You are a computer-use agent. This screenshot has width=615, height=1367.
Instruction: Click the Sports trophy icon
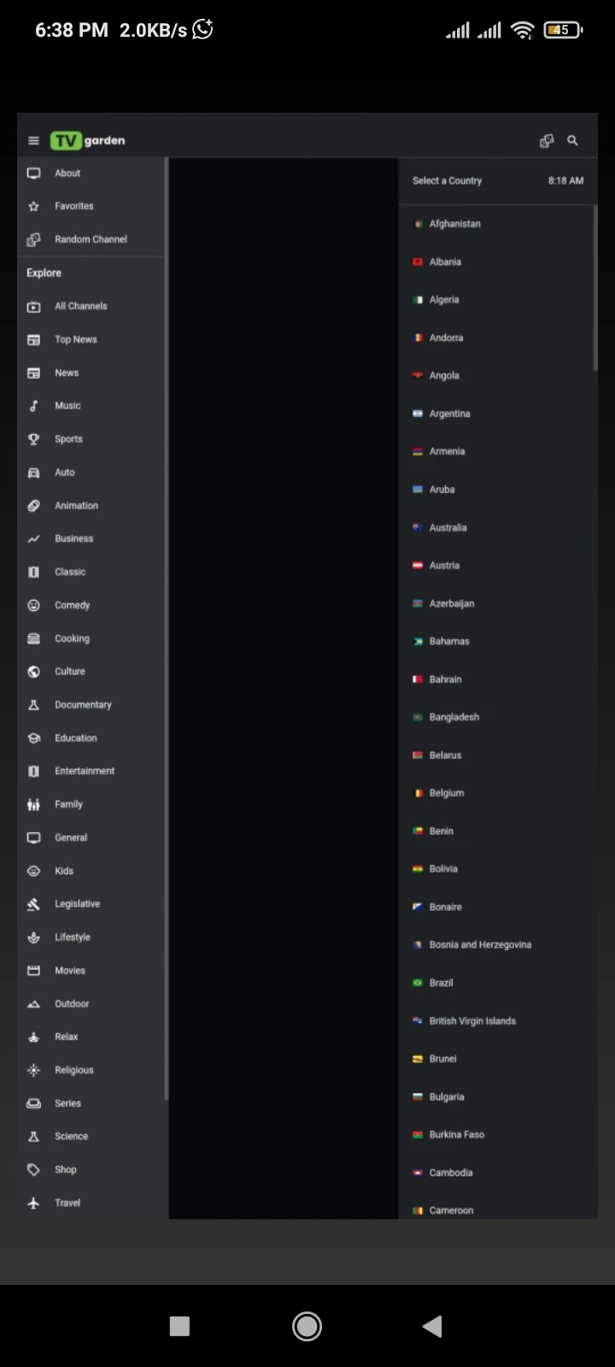[x=34, y=439]
